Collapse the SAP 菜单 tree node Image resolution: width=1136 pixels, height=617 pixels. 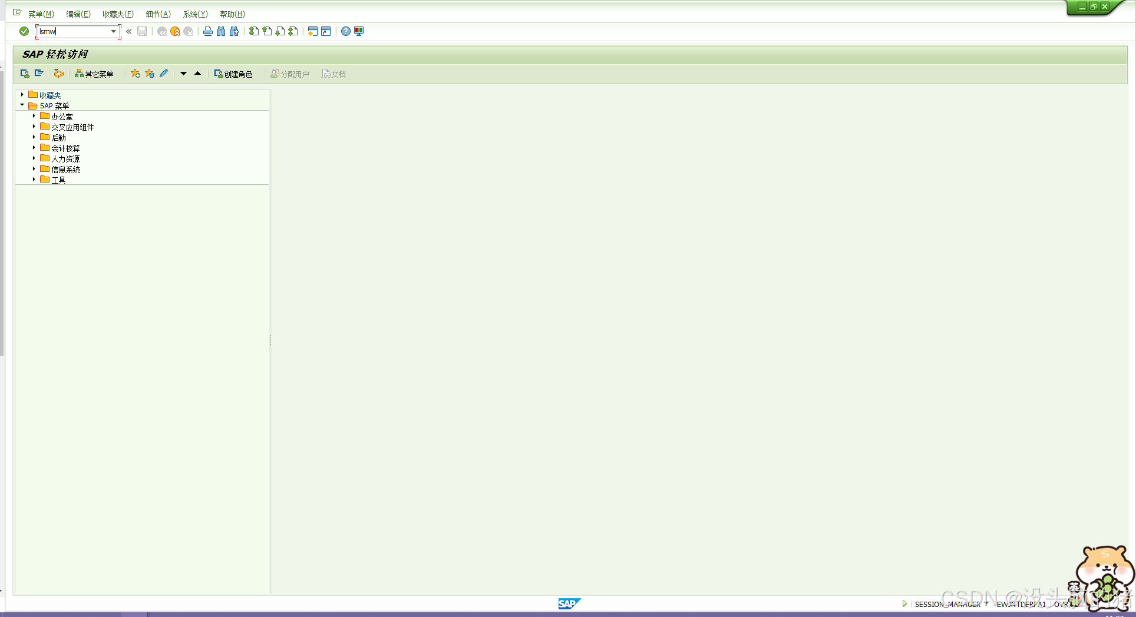pos(22,105)
